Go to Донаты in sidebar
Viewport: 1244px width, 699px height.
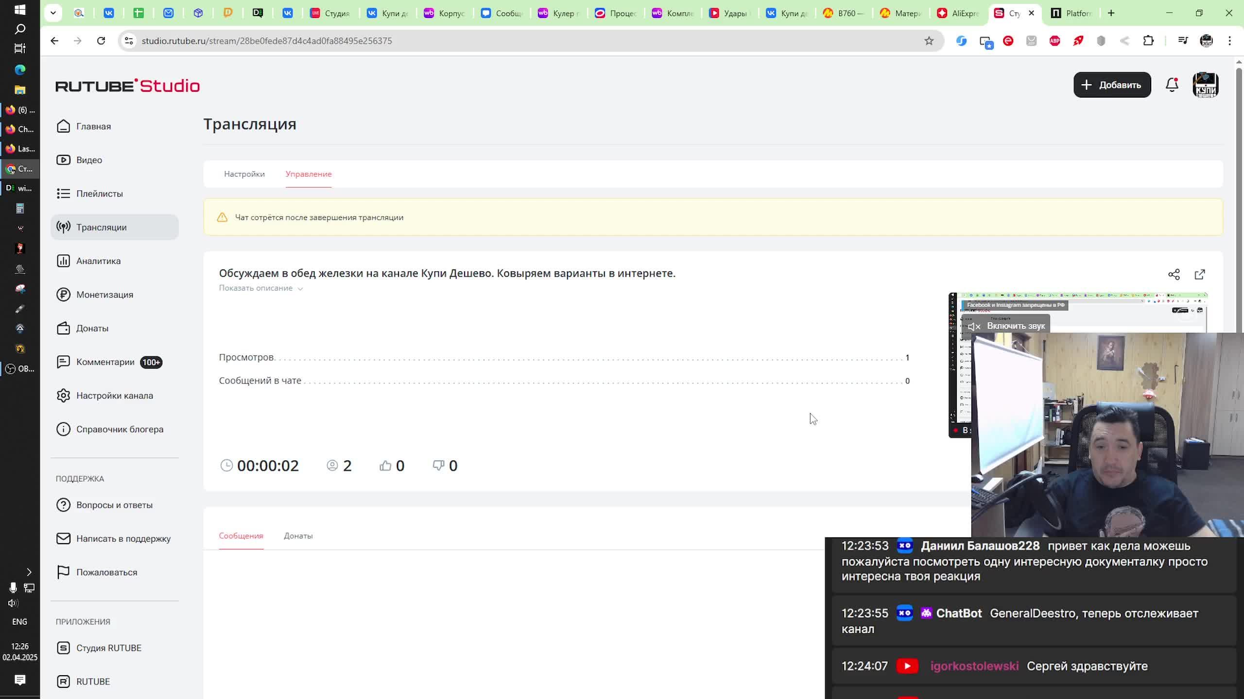[x=92, y=328]
